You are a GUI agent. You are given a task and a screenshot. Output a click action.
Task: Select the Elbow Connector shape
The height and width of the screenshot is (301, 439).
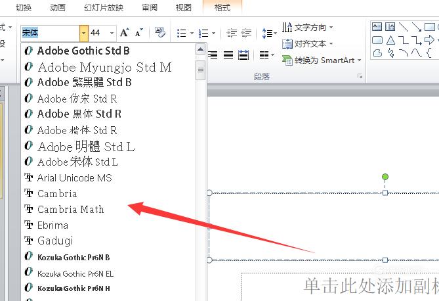click(x=404, y=40)
